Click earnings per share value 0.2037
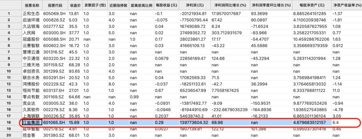 pos(166,115)
